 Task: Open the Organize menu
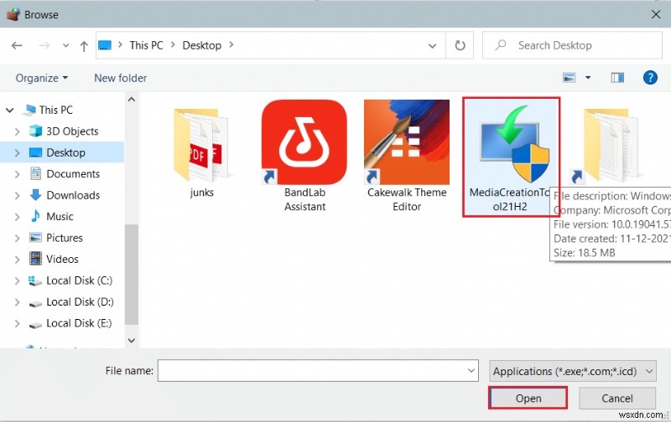pos(41,78)
